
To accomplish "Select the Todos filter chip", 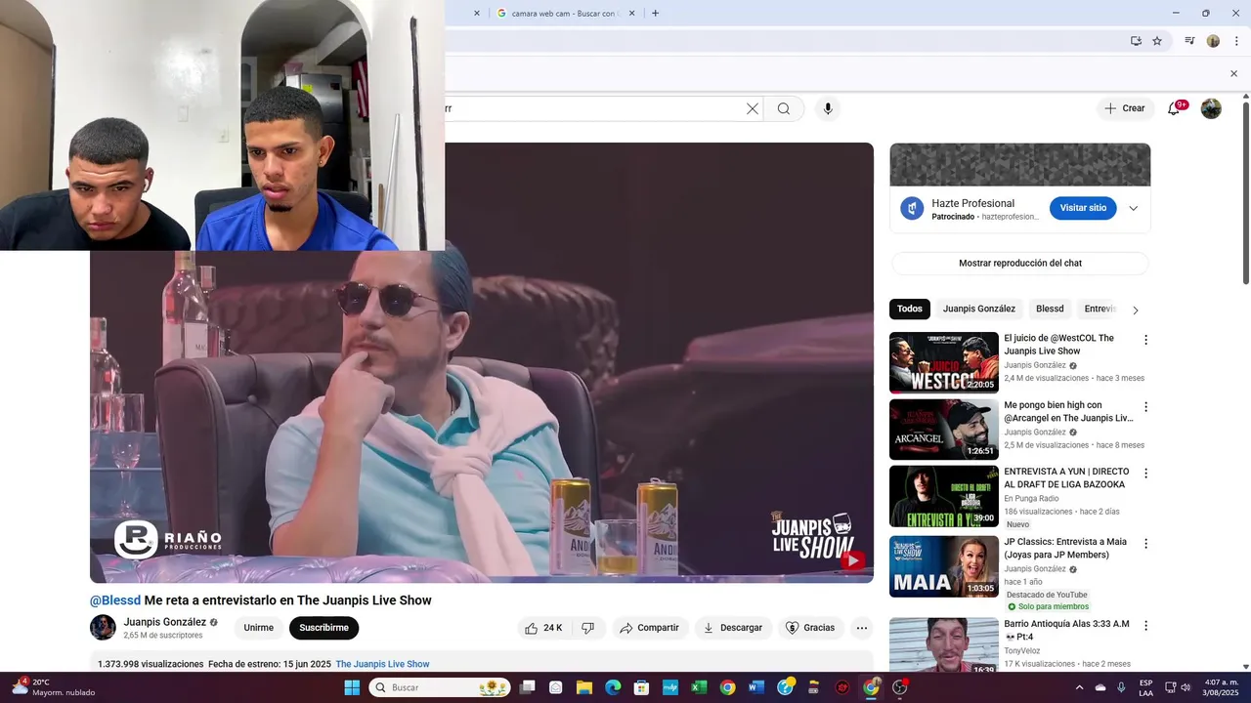I will (x=910, y=309).
